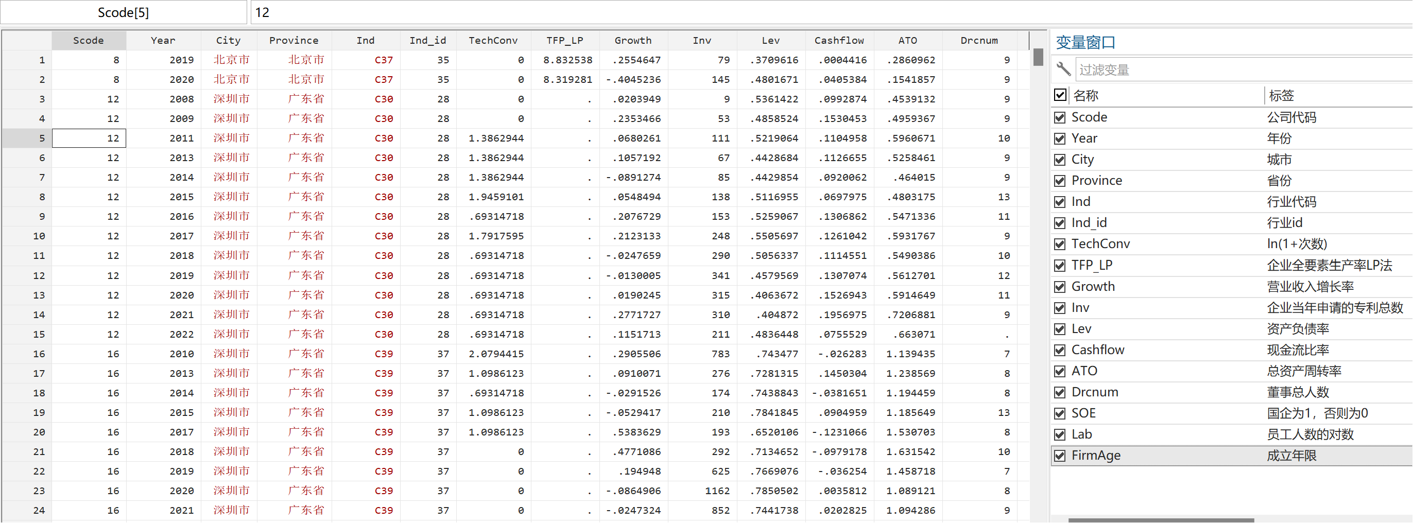Click the wrench filter icon in variables panel
The width and height of the screenshot is (1413, 523).
coord(1063,69)
